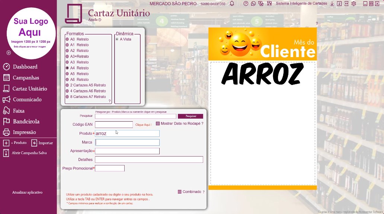Check the Combinado option

click(179, 192)
